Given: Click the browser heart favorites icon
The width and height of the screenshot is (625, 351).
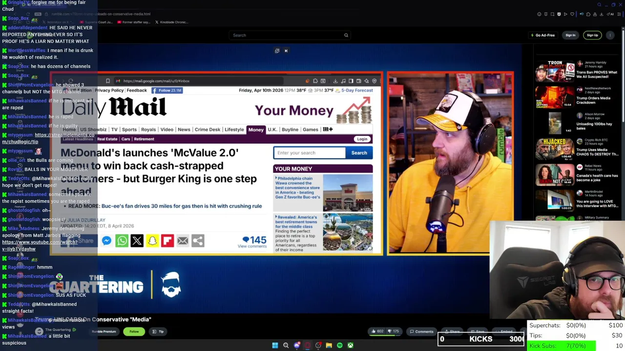Looking at the screenshot, I should (572, 14).
